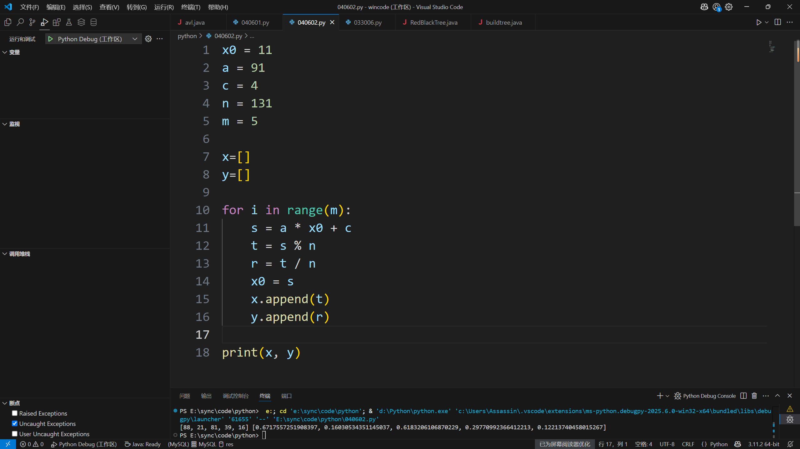
Task: Open the 终端(T) Terminal menu
Action: point(191,7)
